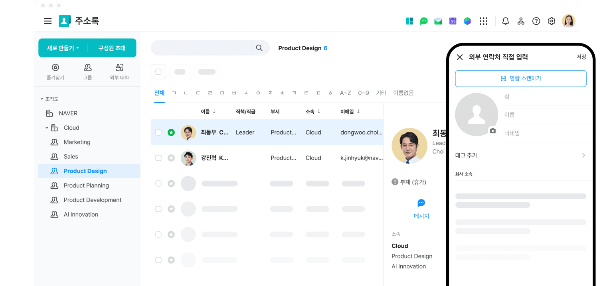Select Marketing team in tree
This screenshot has height=286, width=613.
[77, 142]
